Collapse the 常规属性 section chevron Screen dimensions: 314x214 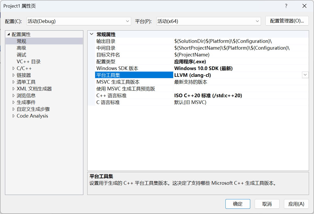pos(91,34)
